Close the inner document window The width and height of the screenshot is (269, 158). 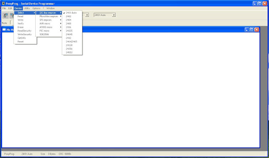click(x=257, y=30)
